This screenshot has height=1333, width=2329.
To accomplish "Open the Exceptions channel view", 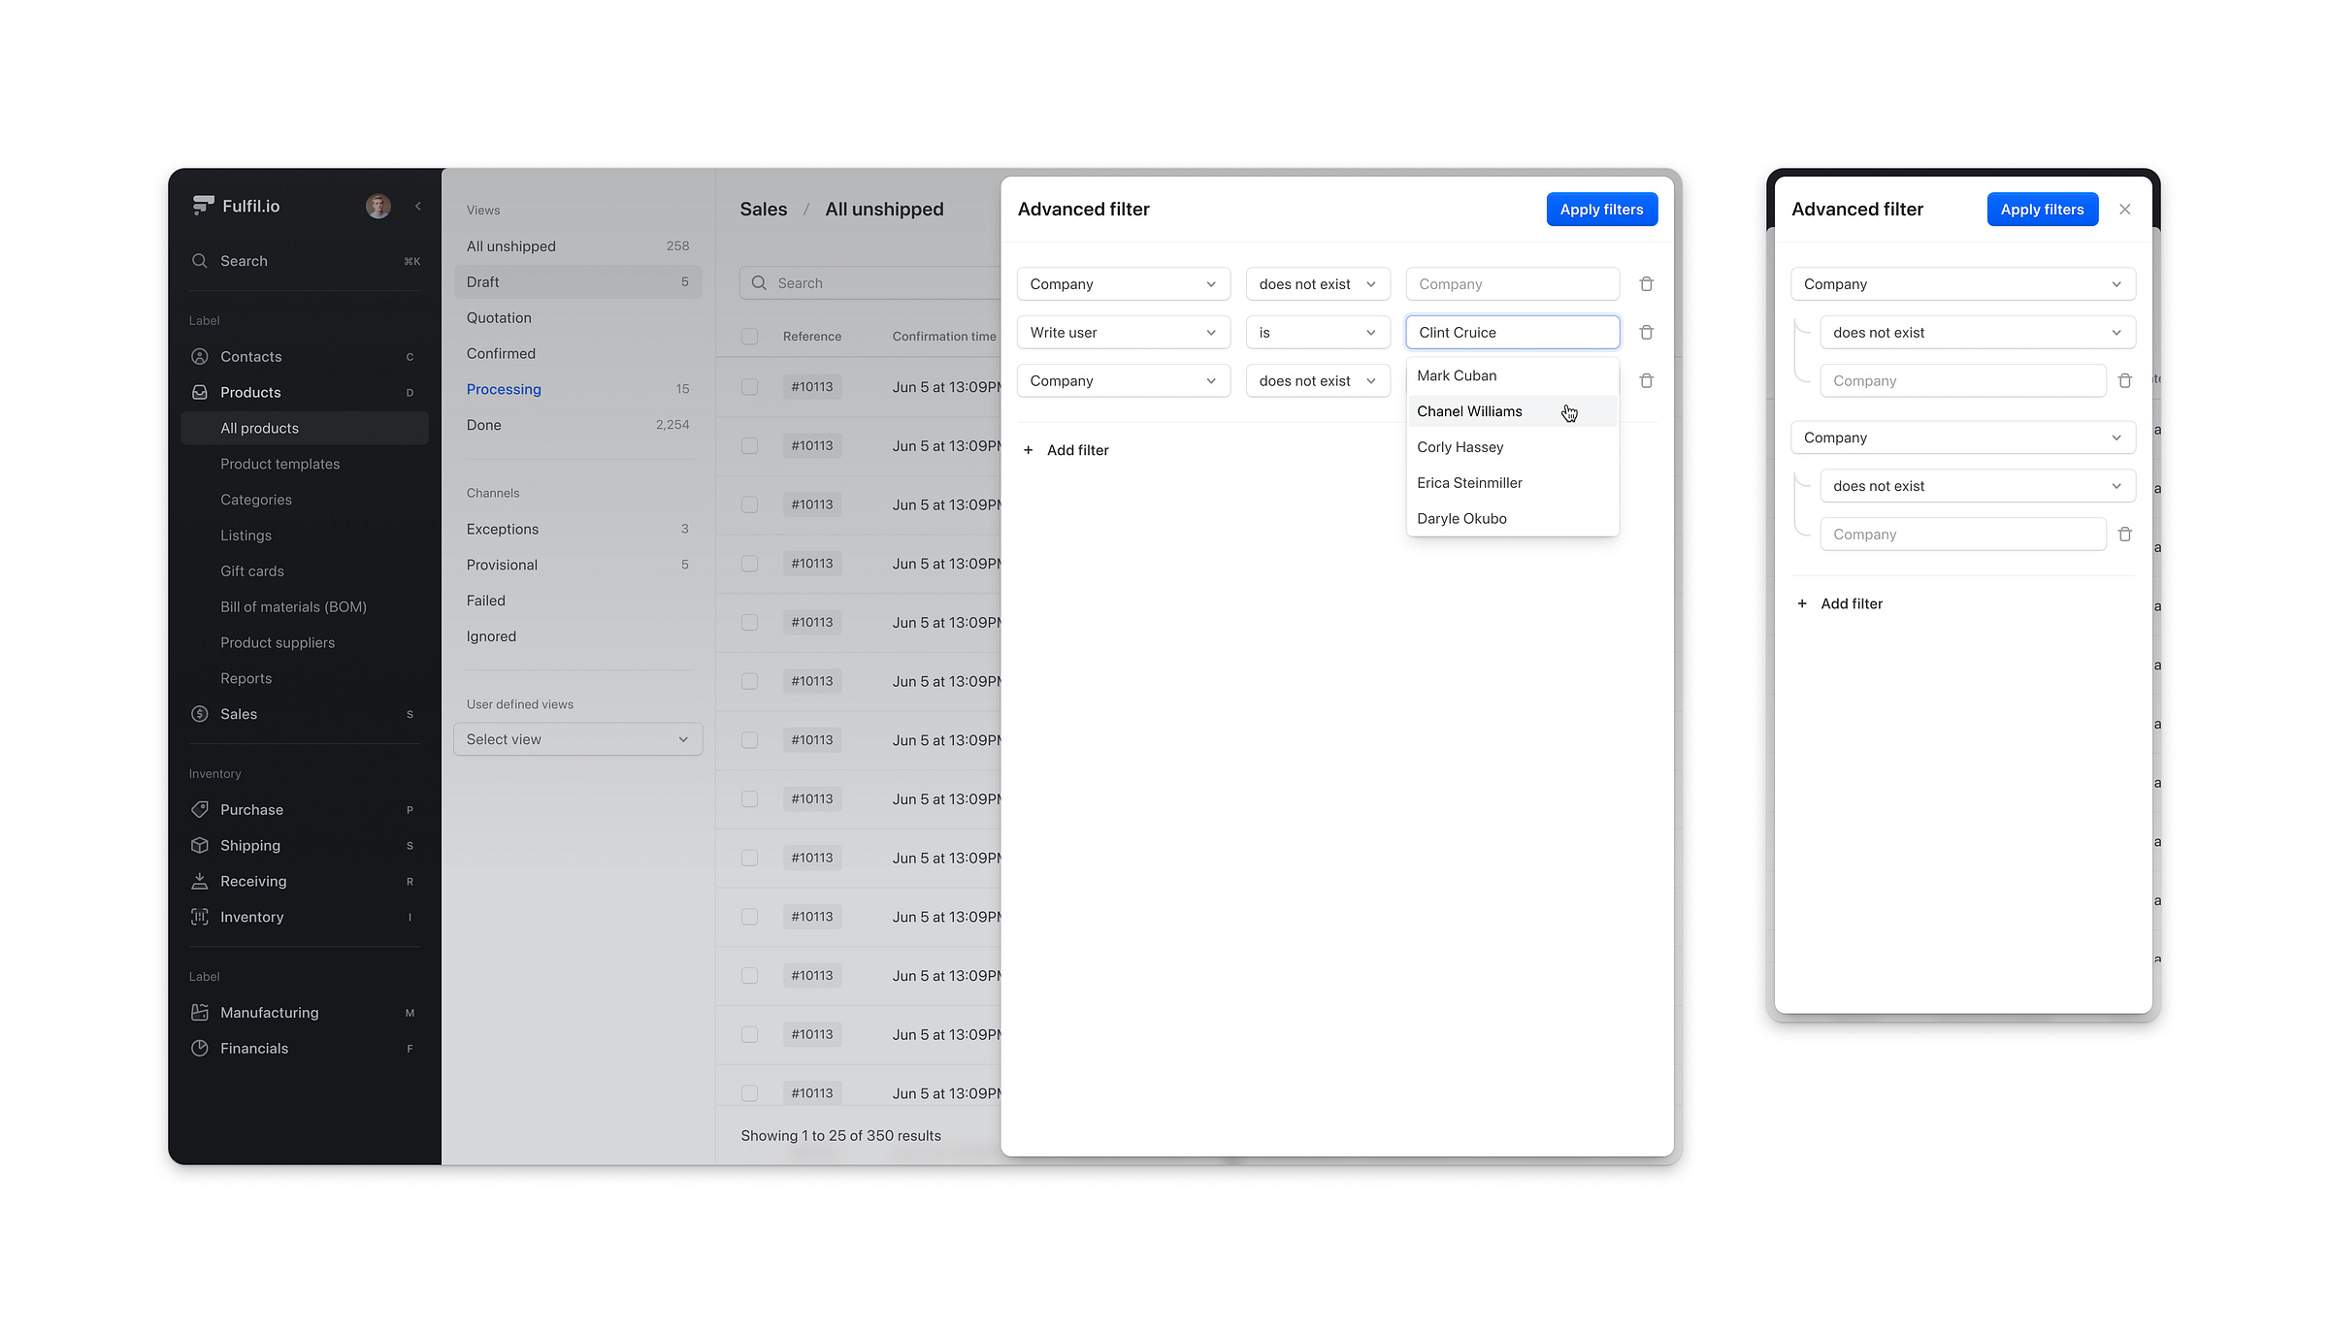I will [x=503, y=529].
